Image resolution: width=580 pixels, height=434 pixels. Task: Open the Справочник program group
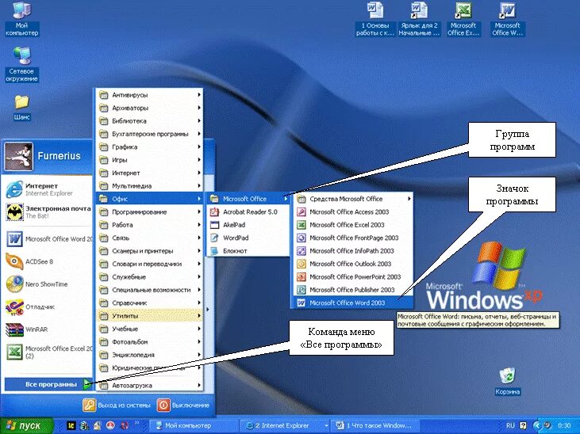pyautogui.click(x=149, y=303)
